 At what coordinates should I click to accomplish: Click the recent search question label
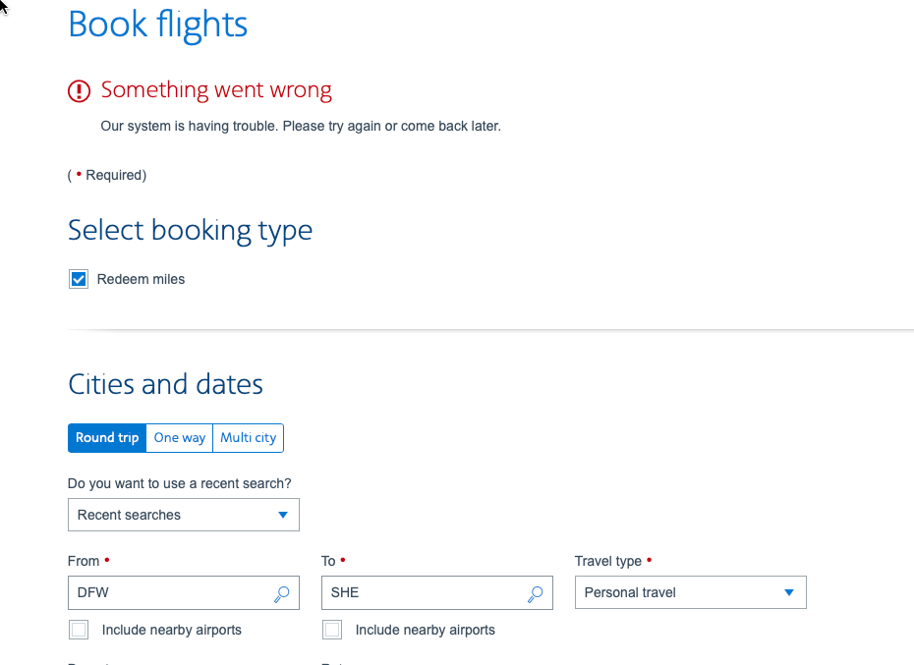179,483
